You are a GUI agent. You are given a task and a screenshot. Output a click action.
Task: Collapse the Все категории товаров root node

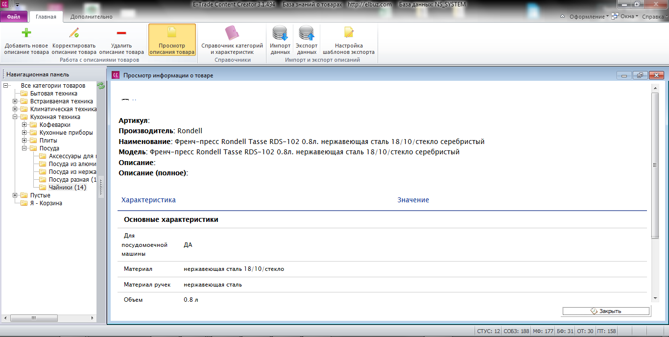5,86
